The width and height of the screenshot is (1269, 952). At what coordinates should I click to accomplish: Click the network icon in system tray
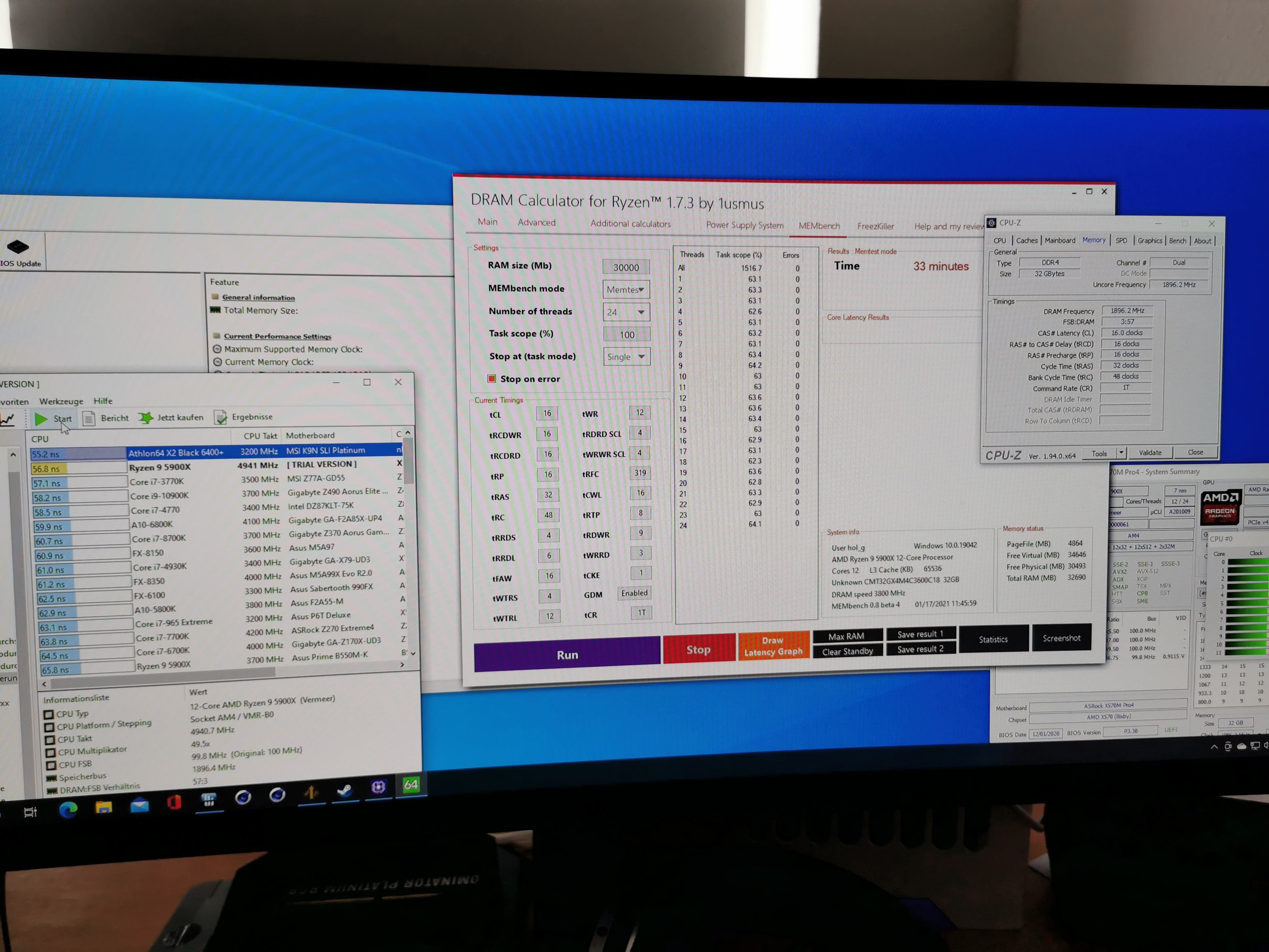coord(1255,746)
